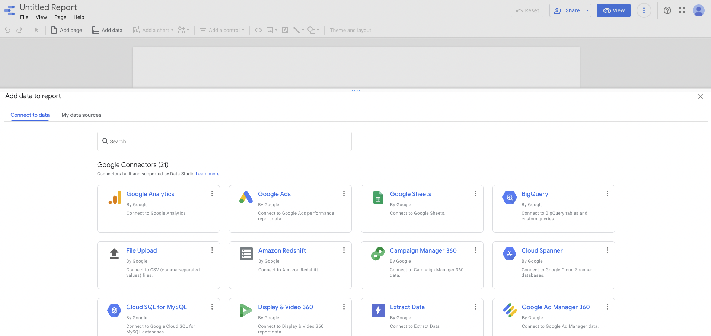Open options menu for Google Sheets card
This screenshot has height=336, width=711.
coord(476,193)
